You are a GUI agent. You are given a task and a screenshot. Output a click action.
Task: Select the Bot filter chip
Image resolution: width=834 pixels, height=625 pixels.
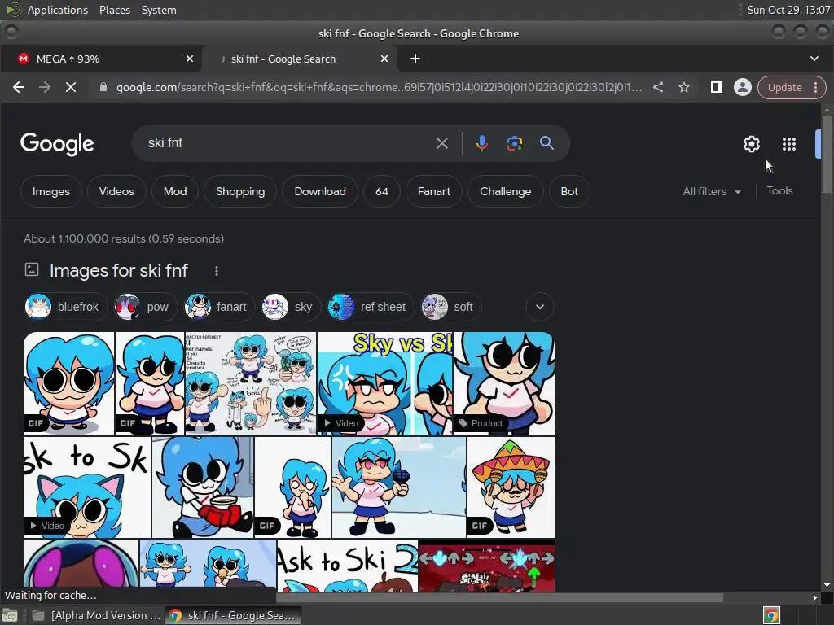569,191
